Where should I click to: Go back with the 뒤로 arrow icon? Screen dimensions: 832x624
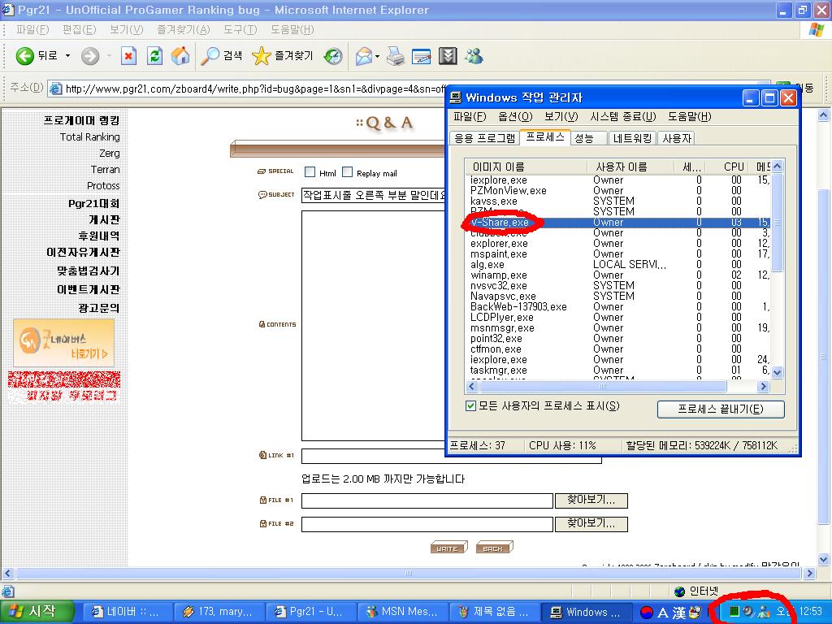click(24, 56)
